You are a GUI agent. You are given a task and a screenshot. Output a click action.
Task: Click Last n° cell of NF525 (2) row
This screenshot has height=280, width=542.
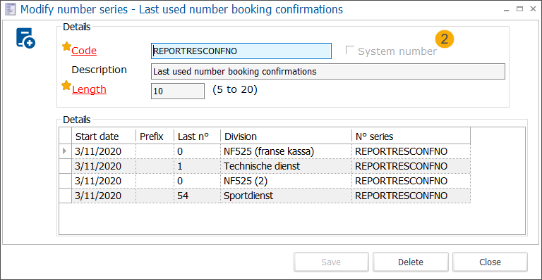pos(197,181)
